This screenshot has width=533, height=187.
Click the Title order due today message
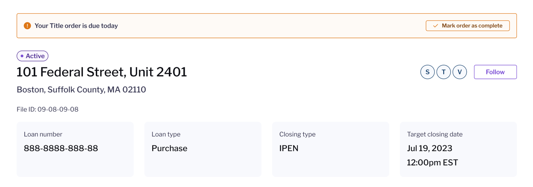pyautogui.click(x=76, y=26)
